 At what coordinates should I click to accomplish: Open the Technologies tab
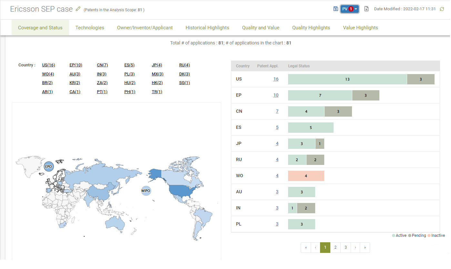(90, 28)
